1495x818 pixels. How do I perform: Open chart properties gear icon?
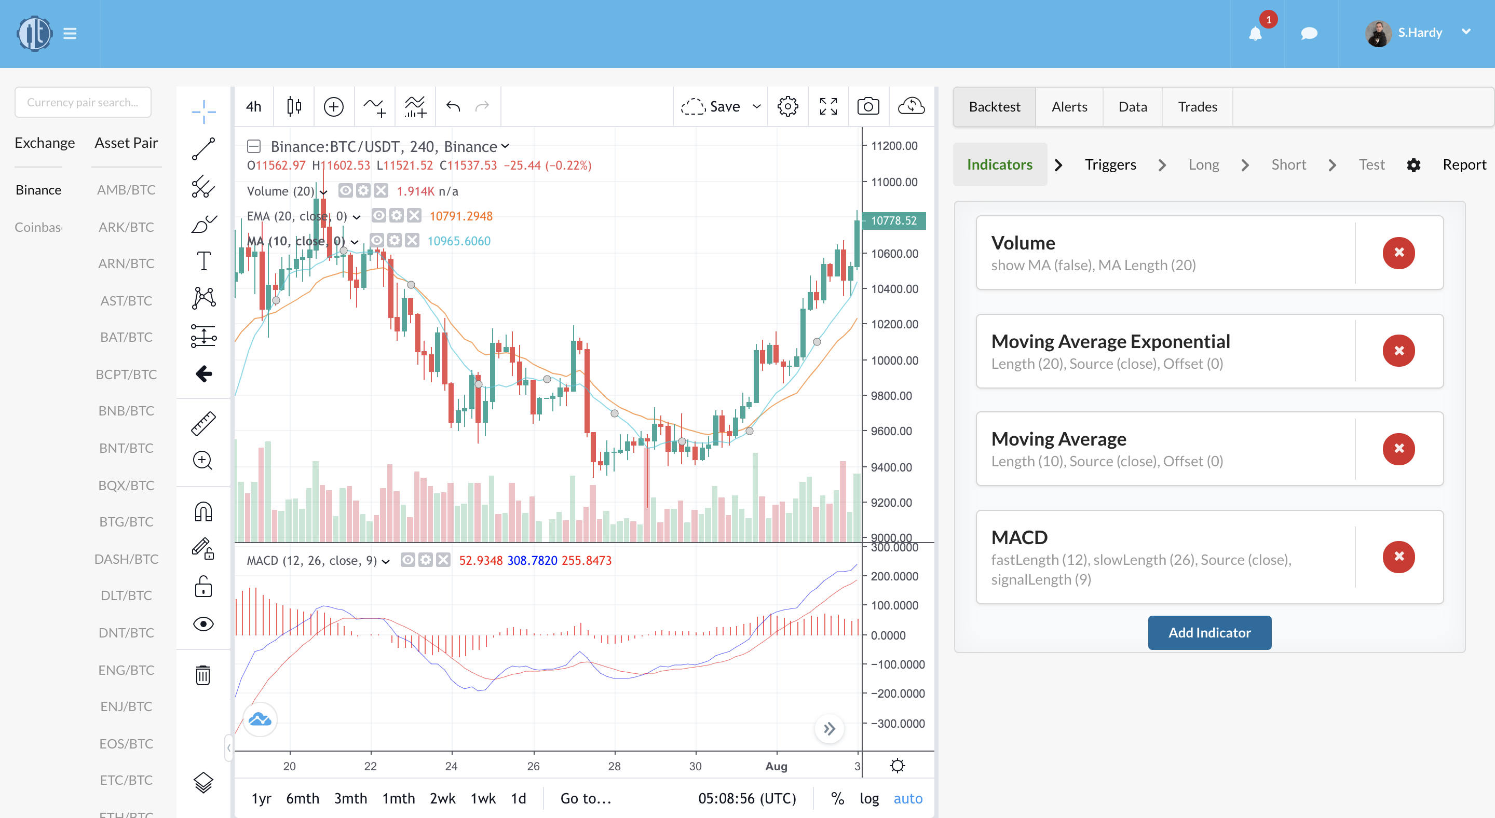(x=787, y=107)
